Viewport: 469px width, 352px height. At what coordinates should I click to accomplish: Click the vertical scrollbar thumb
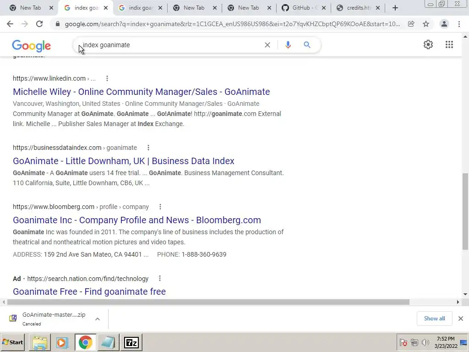tap(465, 211)
